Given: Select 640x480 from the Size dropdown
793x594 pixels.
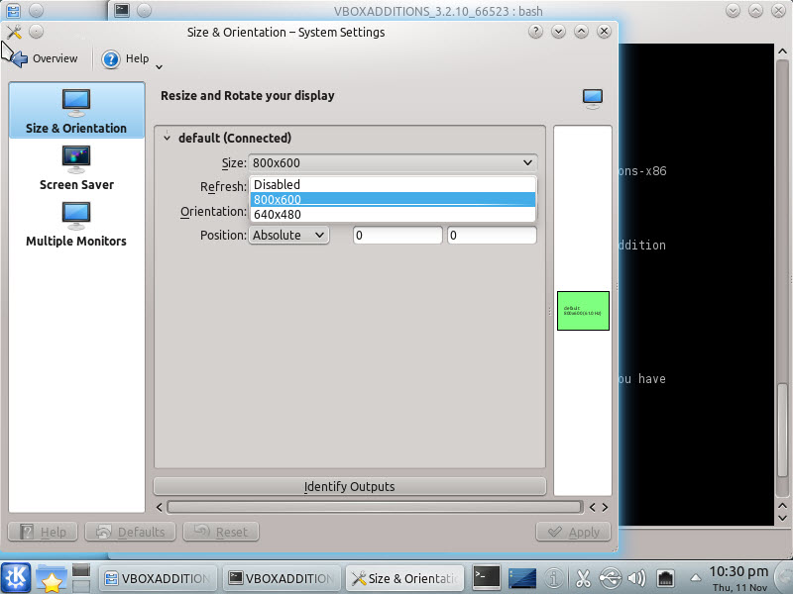Looking at the screenshot, I should [298, 215].
